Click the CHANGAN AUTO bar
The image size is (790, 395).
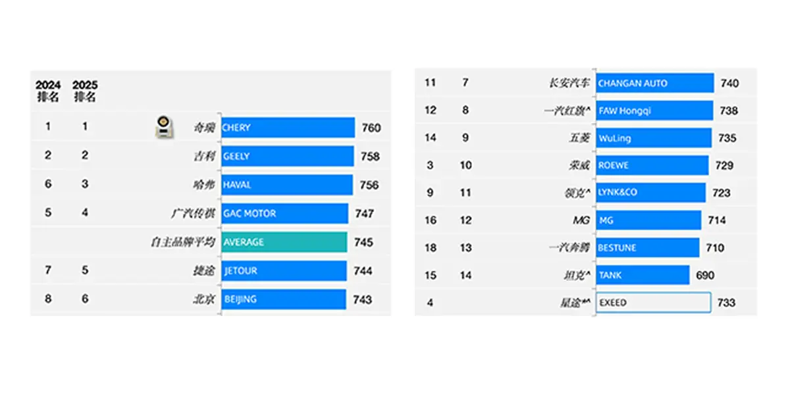(655, 83)
